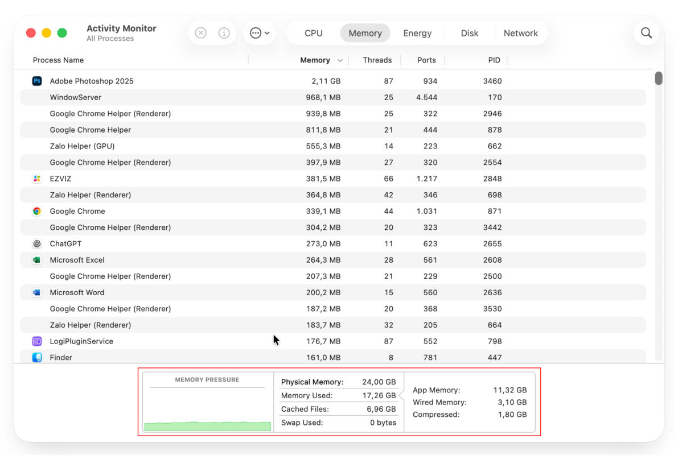This screenshot has width=674, height=455.
Task: Click the Microsoft Word icon
Action: click(x=36, y=292)
